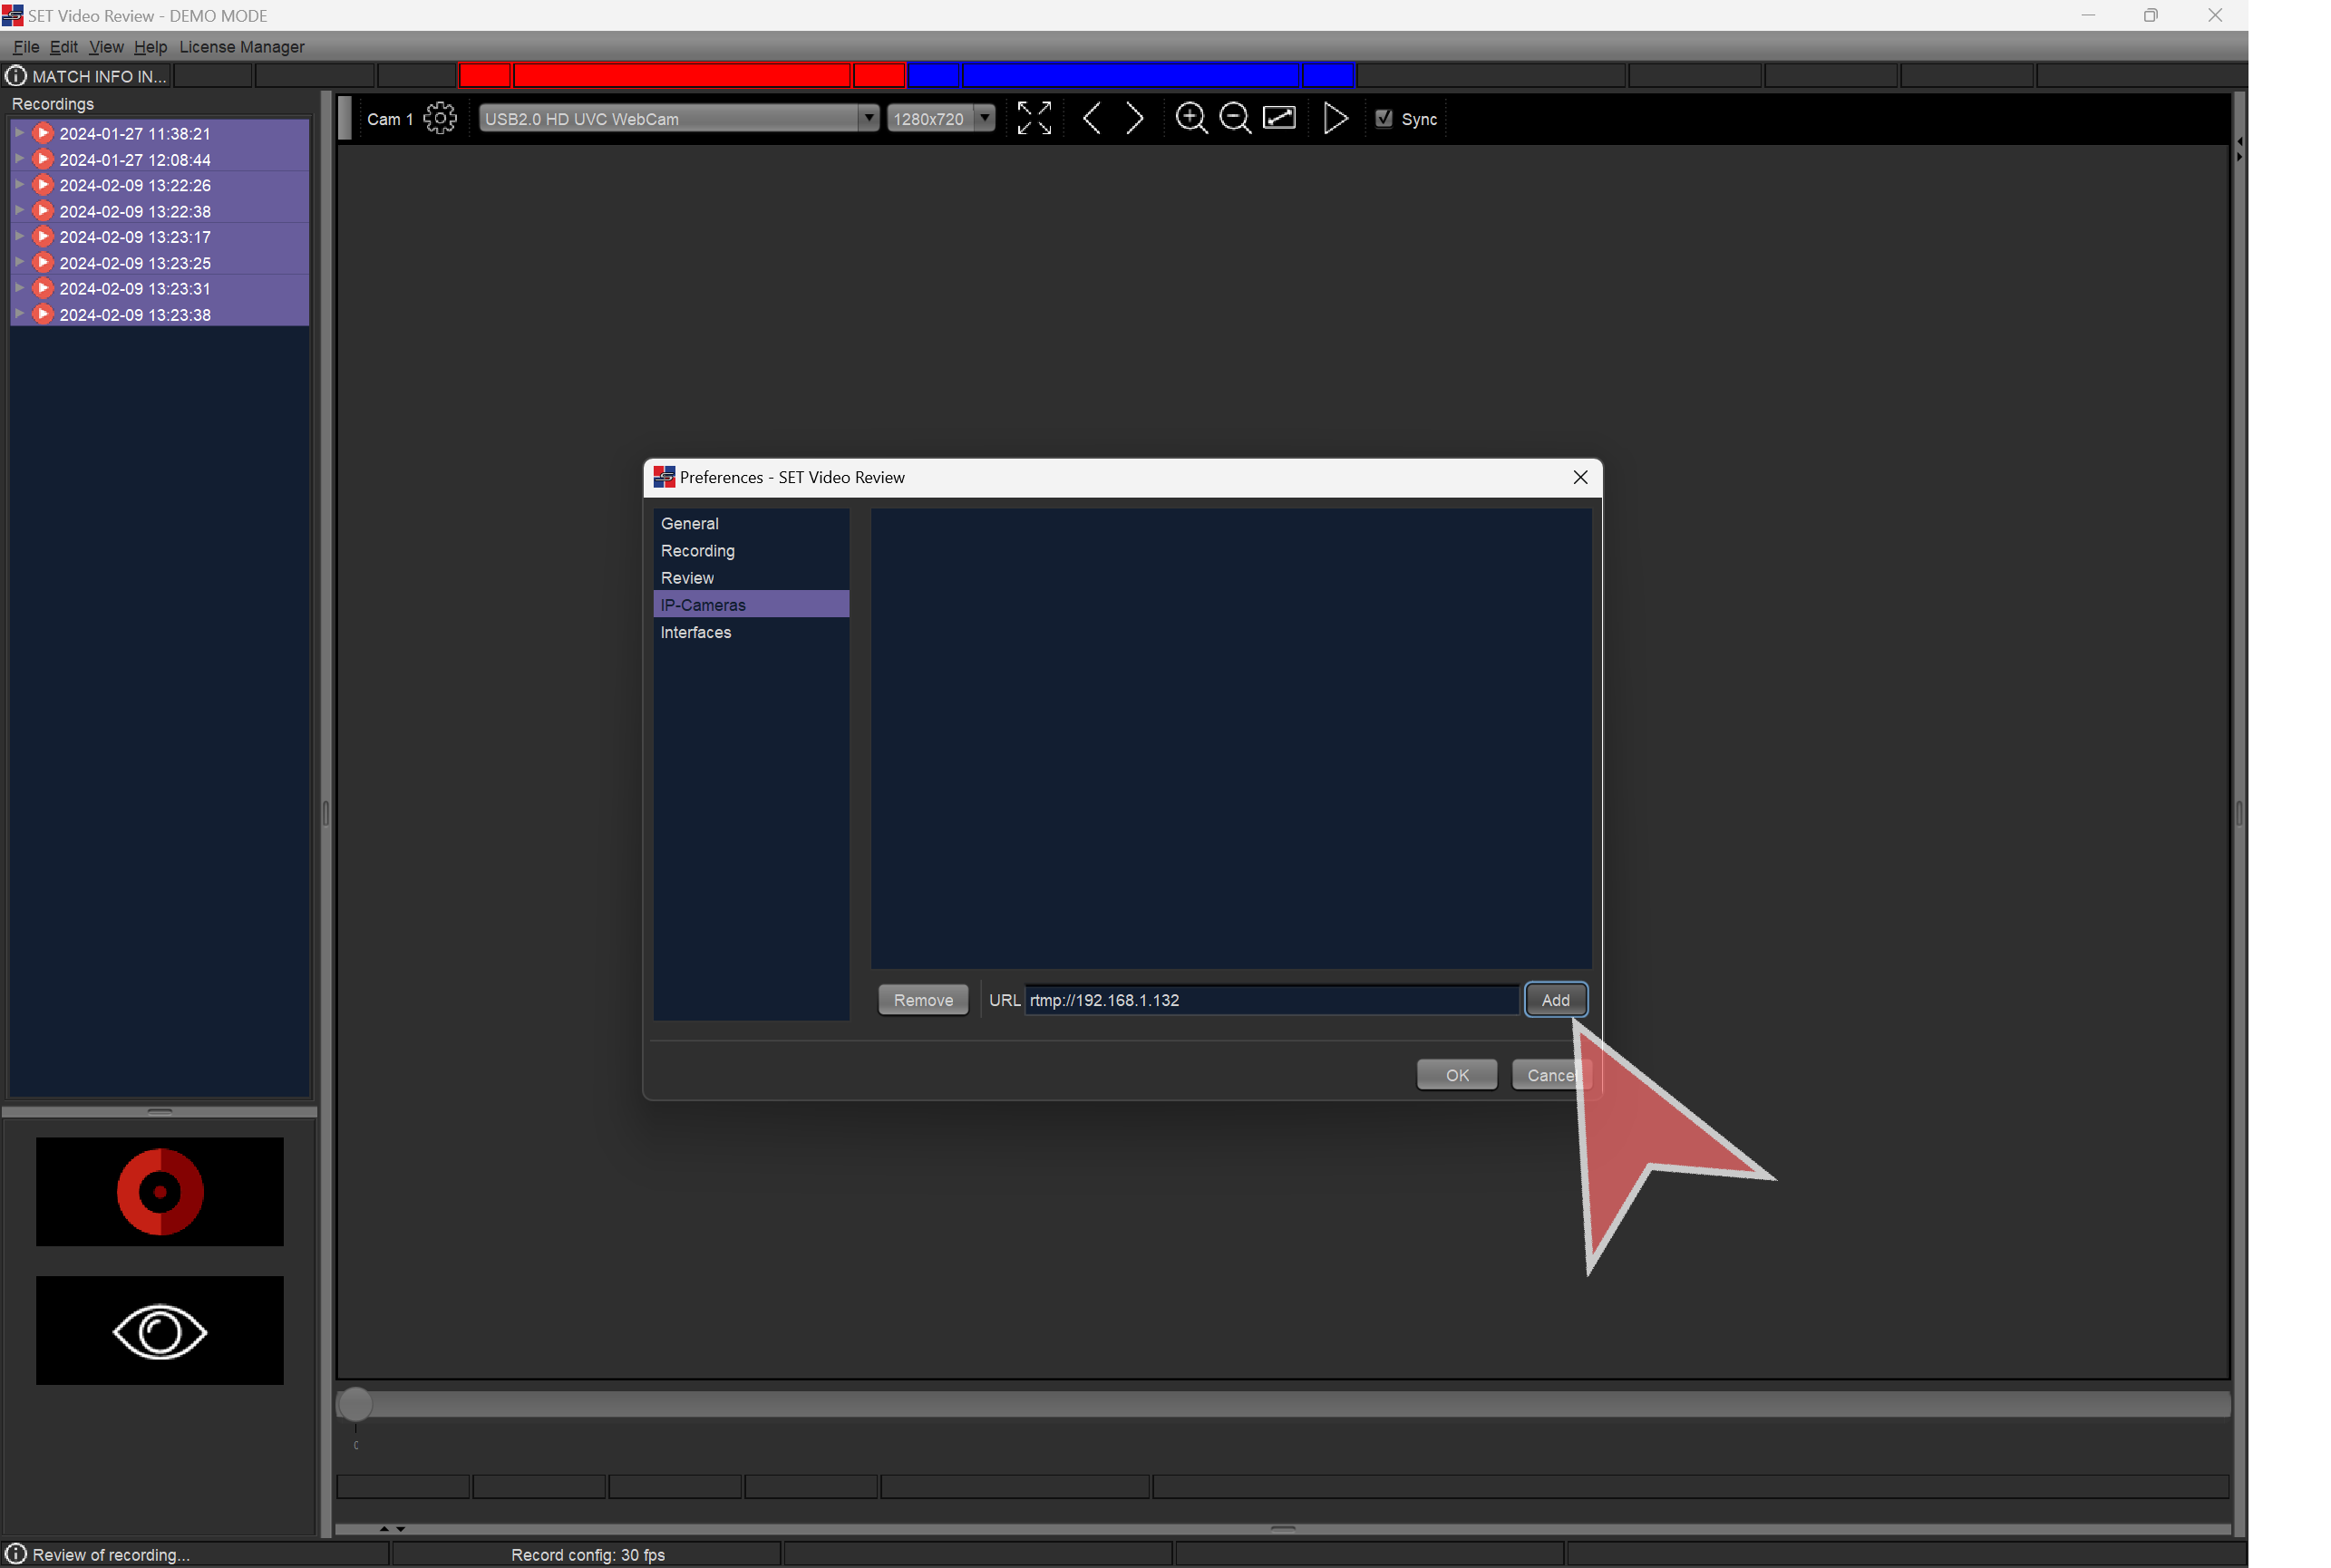Viewport: 2331px width, 1568px height.
Task: Toggle the Sync checkbox
Action: tap(1384, 118)
